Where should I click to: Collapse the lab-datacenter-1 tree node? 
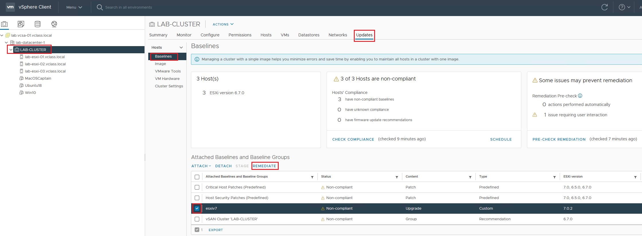click(x=6, y=43)
